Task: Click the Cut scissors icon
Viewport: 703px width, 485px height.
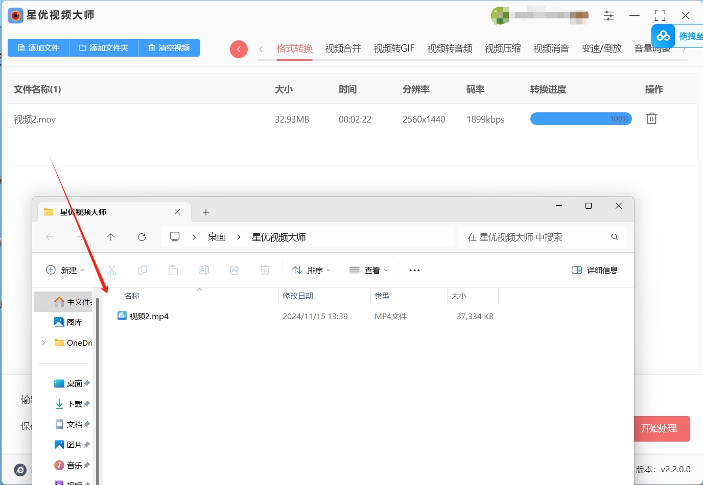Action: 112,270
